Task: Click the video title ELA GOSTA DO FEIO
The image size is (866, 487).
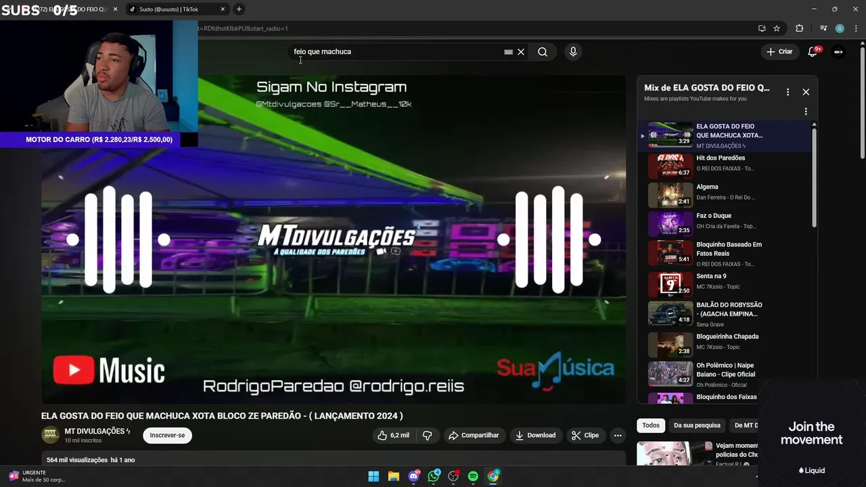Action: 222,416
